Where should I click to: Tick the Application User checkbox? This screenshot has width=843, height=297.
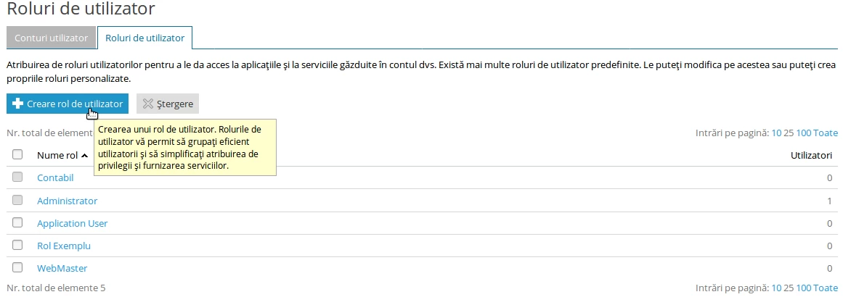tap(18, 223)
